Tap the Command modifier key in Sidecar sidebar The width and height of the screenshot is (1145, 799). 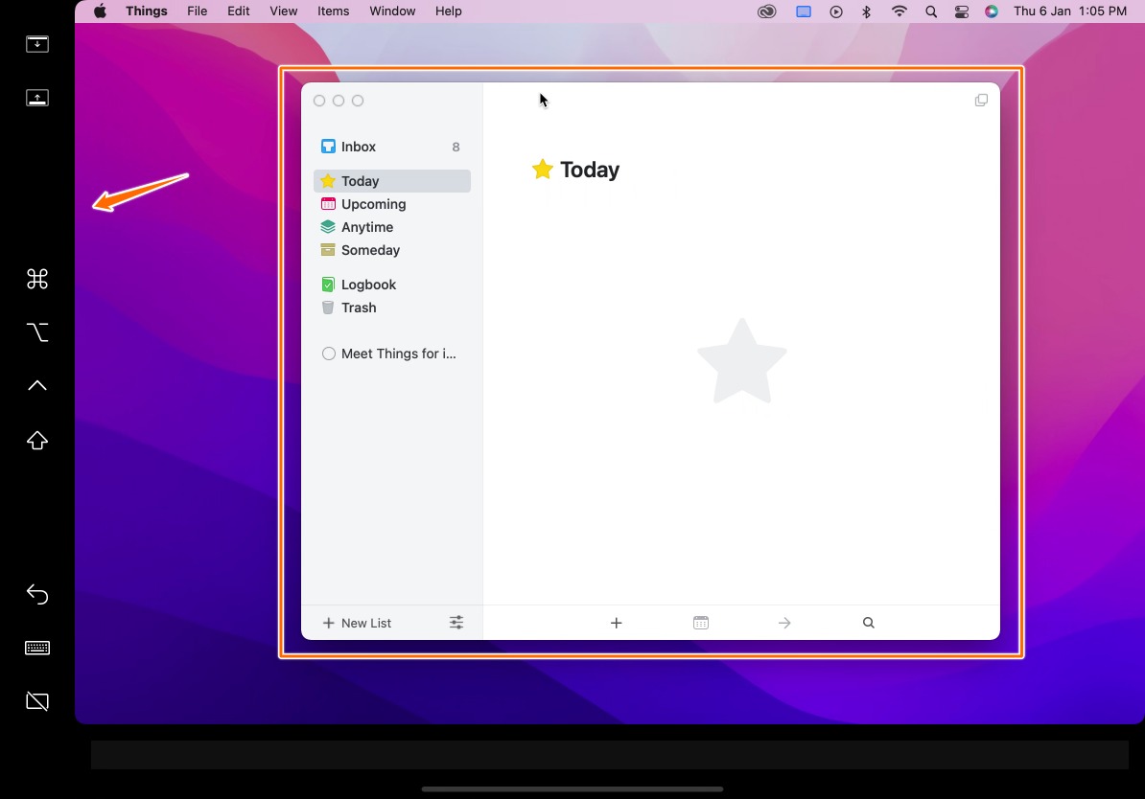pyautogui.click(x=37, y=279)
